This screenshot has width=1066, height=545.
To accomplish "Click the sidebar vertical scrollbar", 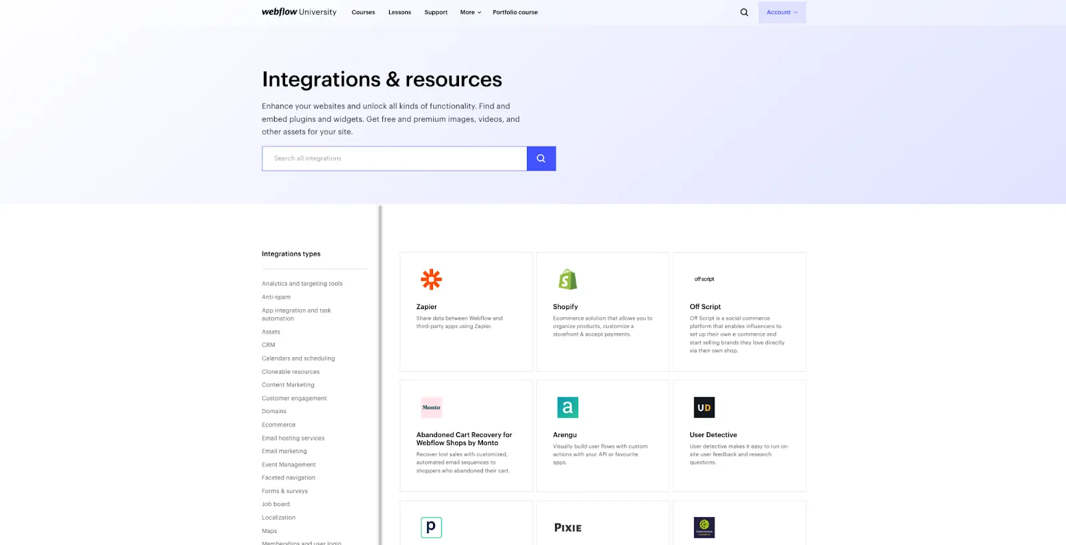I will tap(380, 375).
